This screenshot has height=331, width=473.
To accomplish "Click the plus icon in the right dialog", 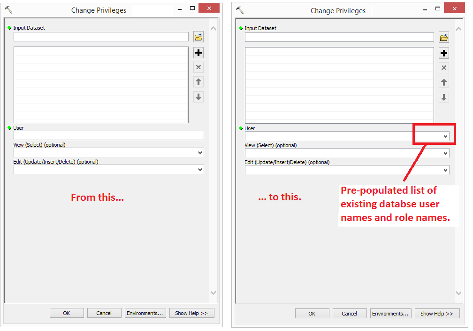I will point(443,53).
